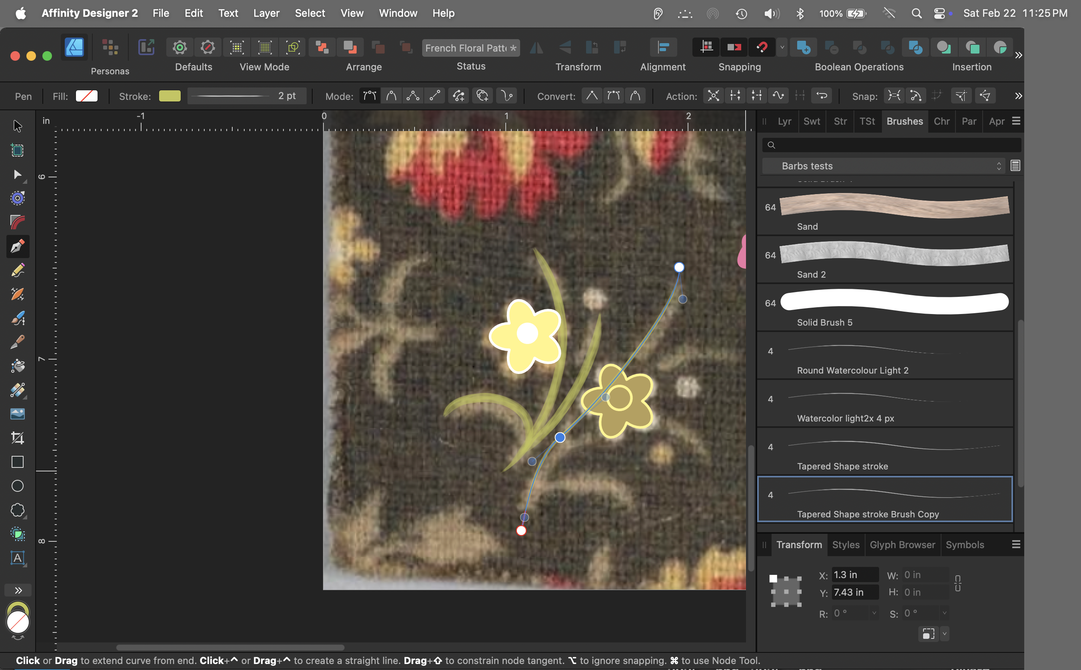Toggle Move By Whole Pixels
This screenshot has width=1081, height=670.
click(734, 47)
